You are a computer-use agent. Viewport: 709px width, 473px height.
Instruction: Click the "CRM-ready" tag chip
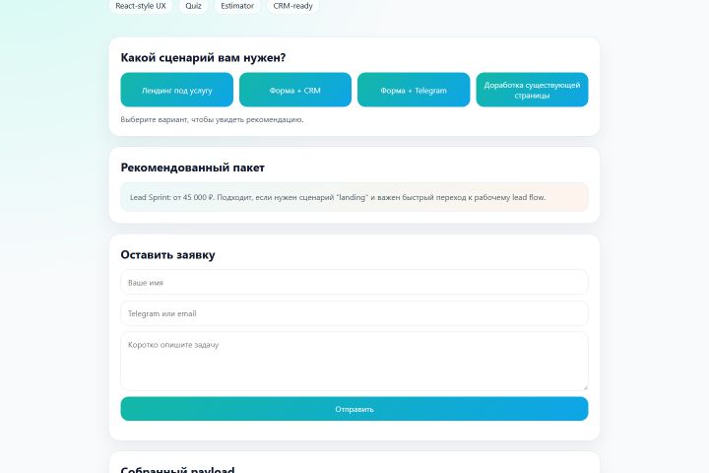click(292, 6)
